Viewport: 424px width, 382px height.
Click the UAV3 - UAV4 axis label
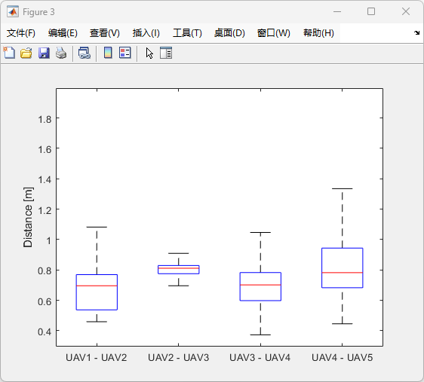(260, 358)
